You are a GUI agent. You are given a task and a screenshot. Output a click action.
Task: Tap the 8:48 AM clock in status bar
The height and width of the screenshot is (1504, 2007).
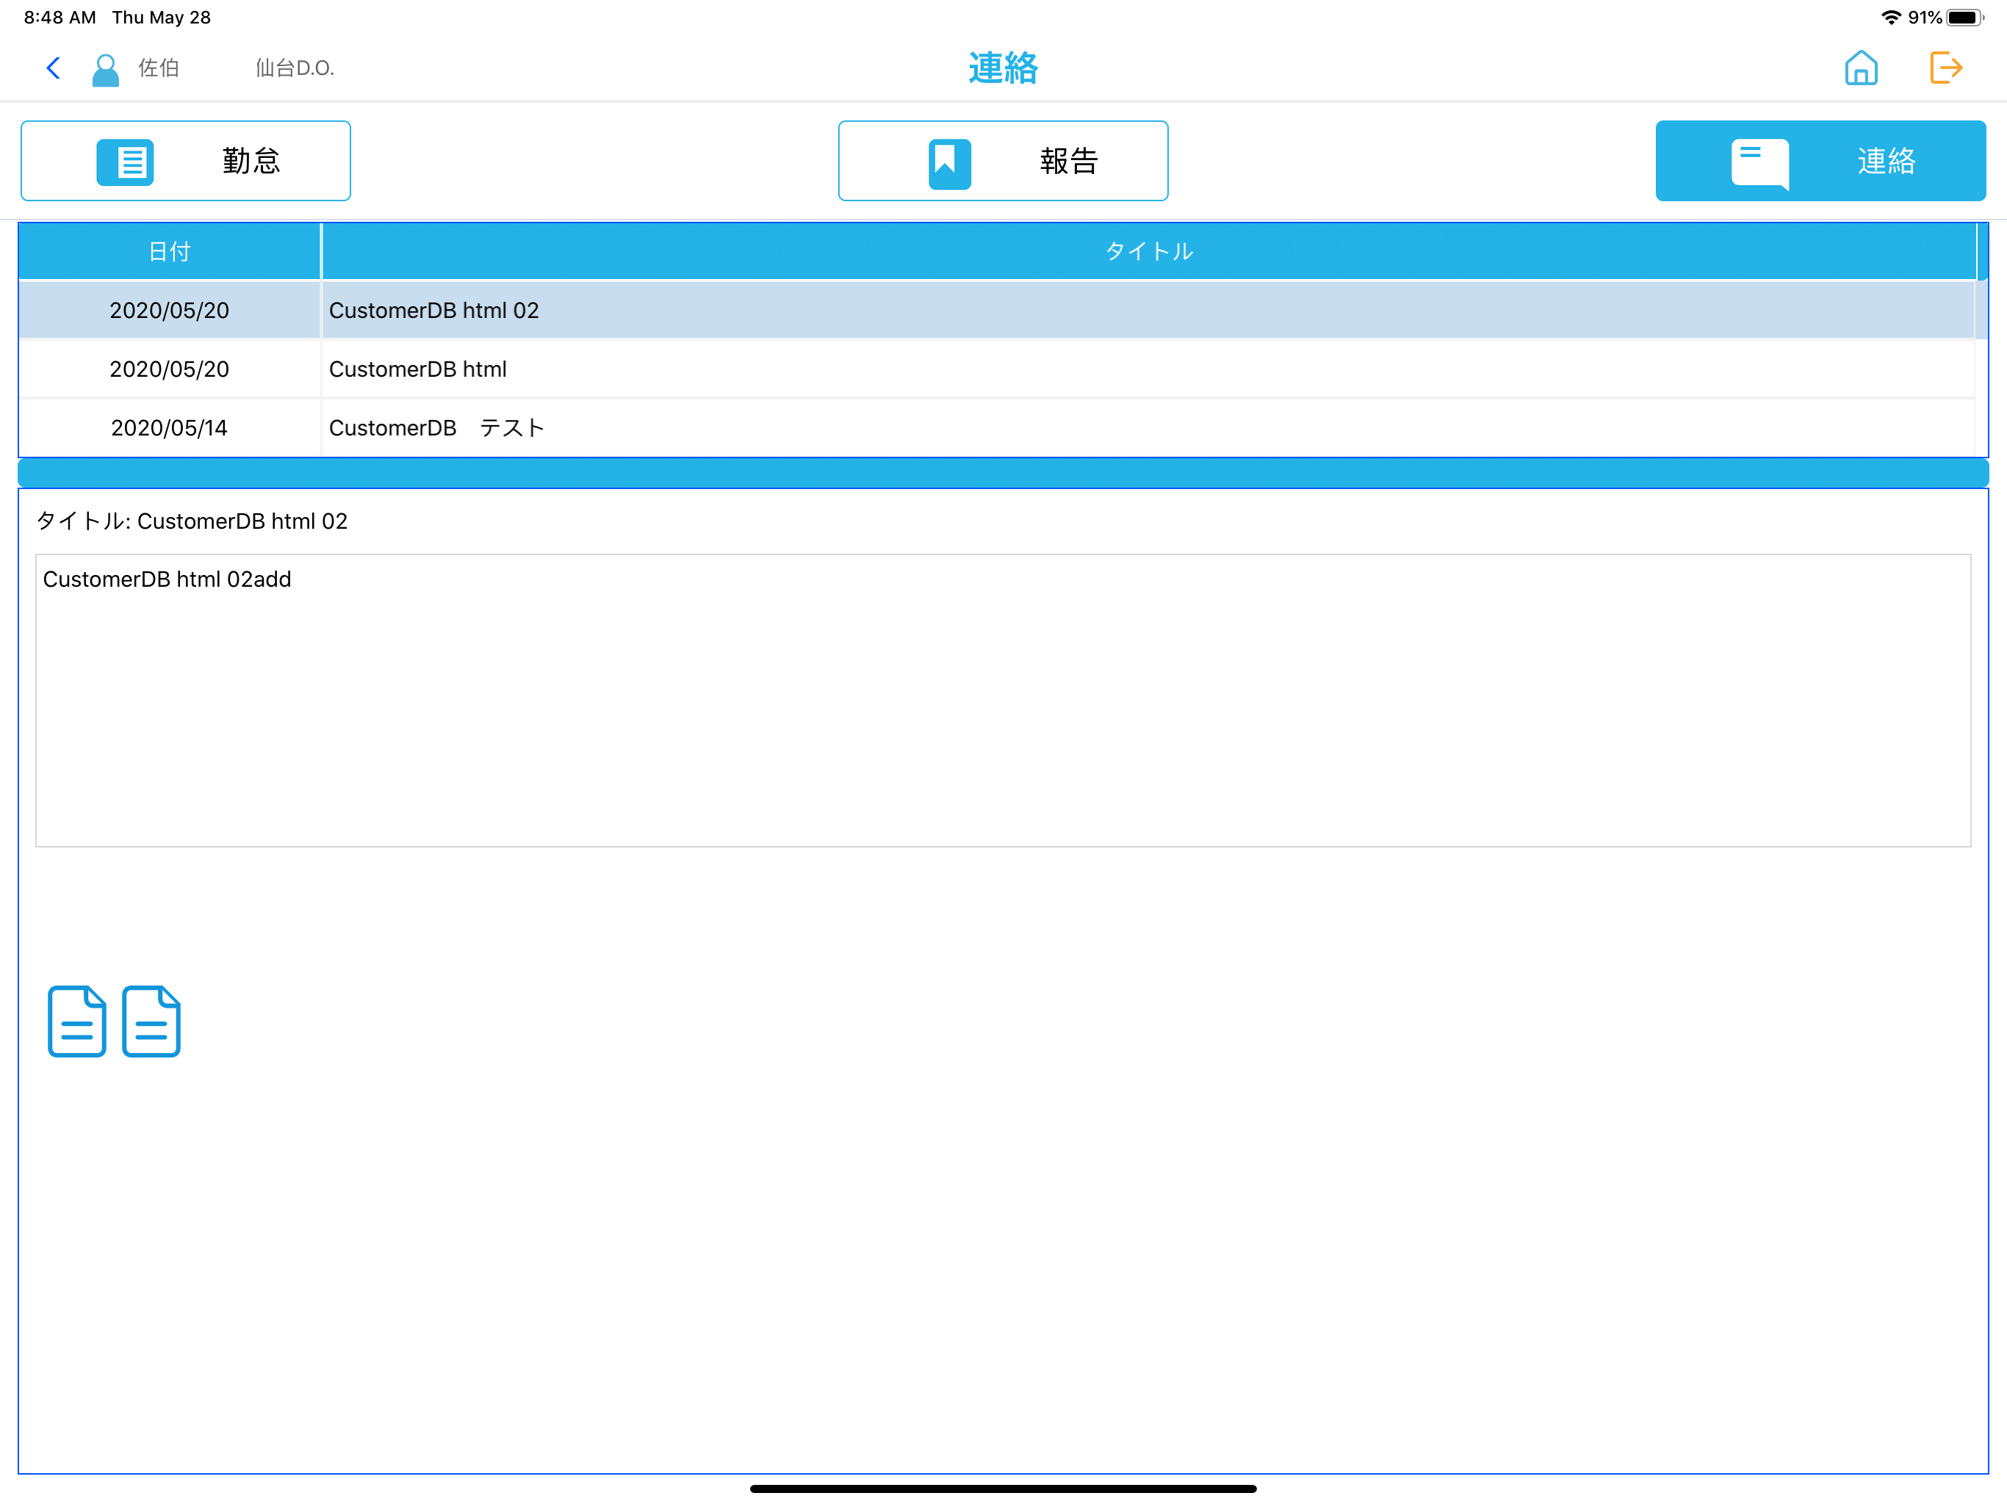(x=60, y=17)
